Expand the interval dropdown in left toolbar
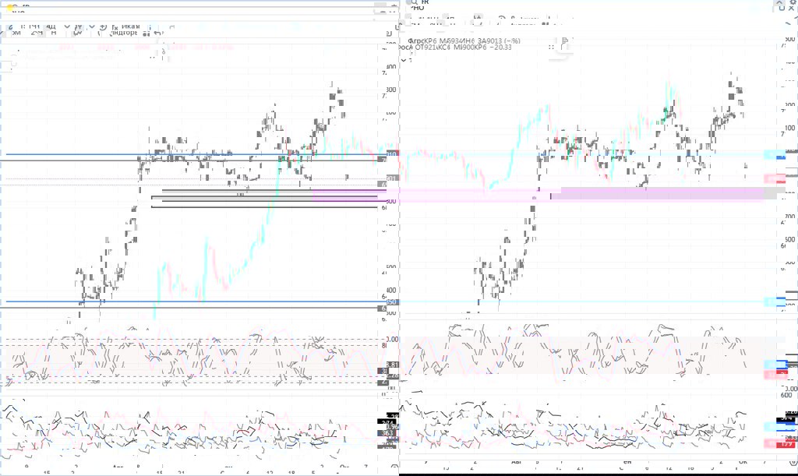 [69, 27]
